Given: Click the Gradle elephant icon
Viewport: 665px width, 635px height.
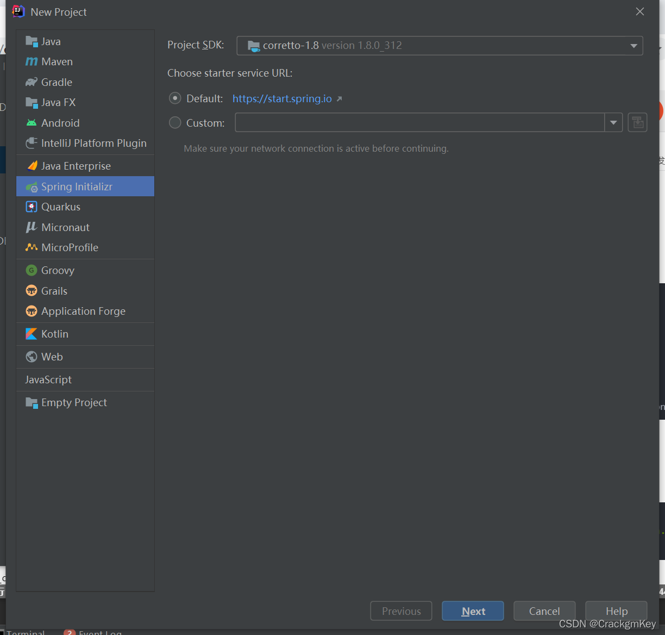Looking at the screenshot, I should 32,82.
